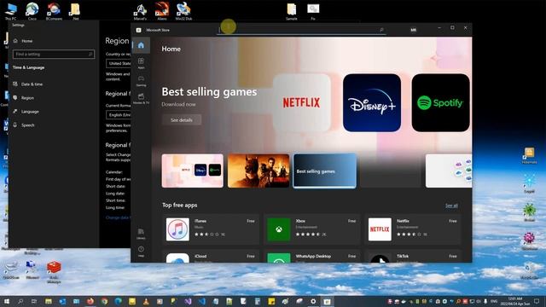This screenshot has height=307, width=546.
Task: Select the Batman movie carousel thumbnail
Action: click(x=258, y=171)
